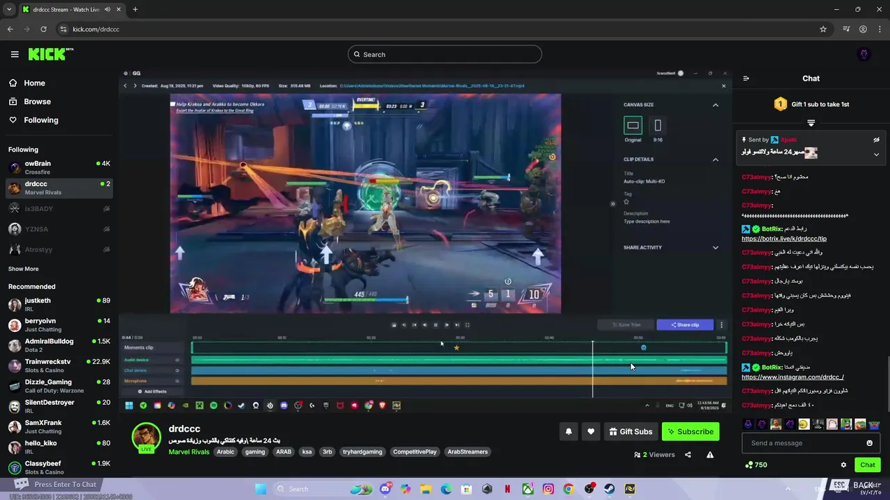Mute the Audio device track

point(177,360)
